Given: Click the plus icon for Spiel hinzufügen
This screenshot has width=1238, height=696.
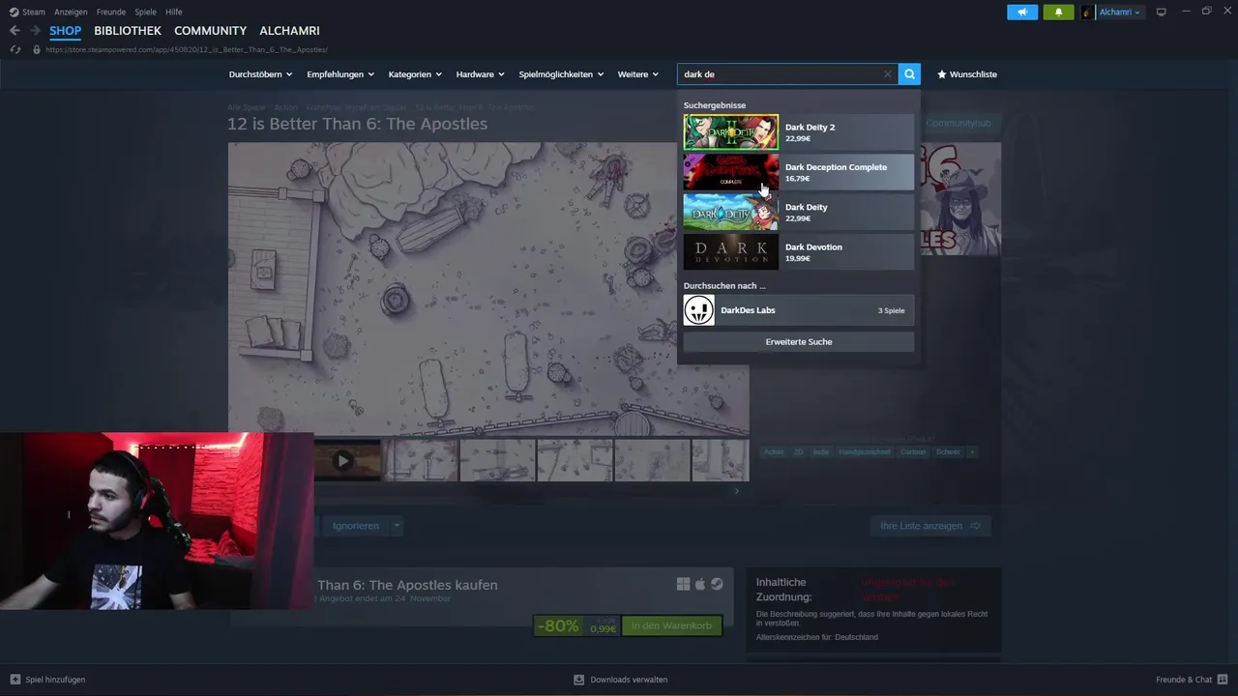Looking at the screenshot, I should coord(15,680).
